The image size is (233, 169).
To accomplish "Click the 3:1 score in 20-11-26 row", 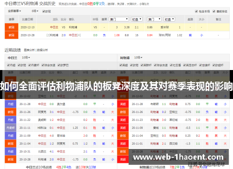I will point(52,112).
